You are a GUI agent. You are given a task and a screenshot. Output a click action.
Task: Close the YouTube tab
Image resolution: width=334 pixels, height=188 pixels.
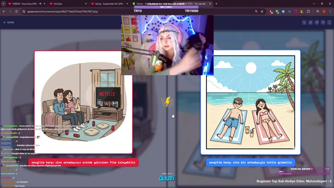click(x=86, y=4)
